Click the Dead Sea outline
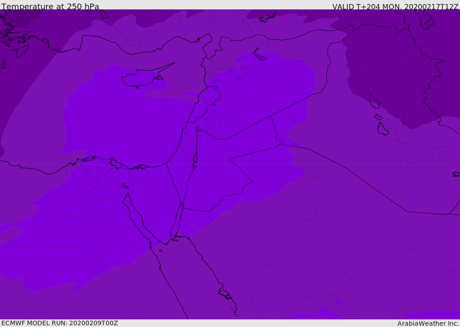460x327 pixels. 195,158
